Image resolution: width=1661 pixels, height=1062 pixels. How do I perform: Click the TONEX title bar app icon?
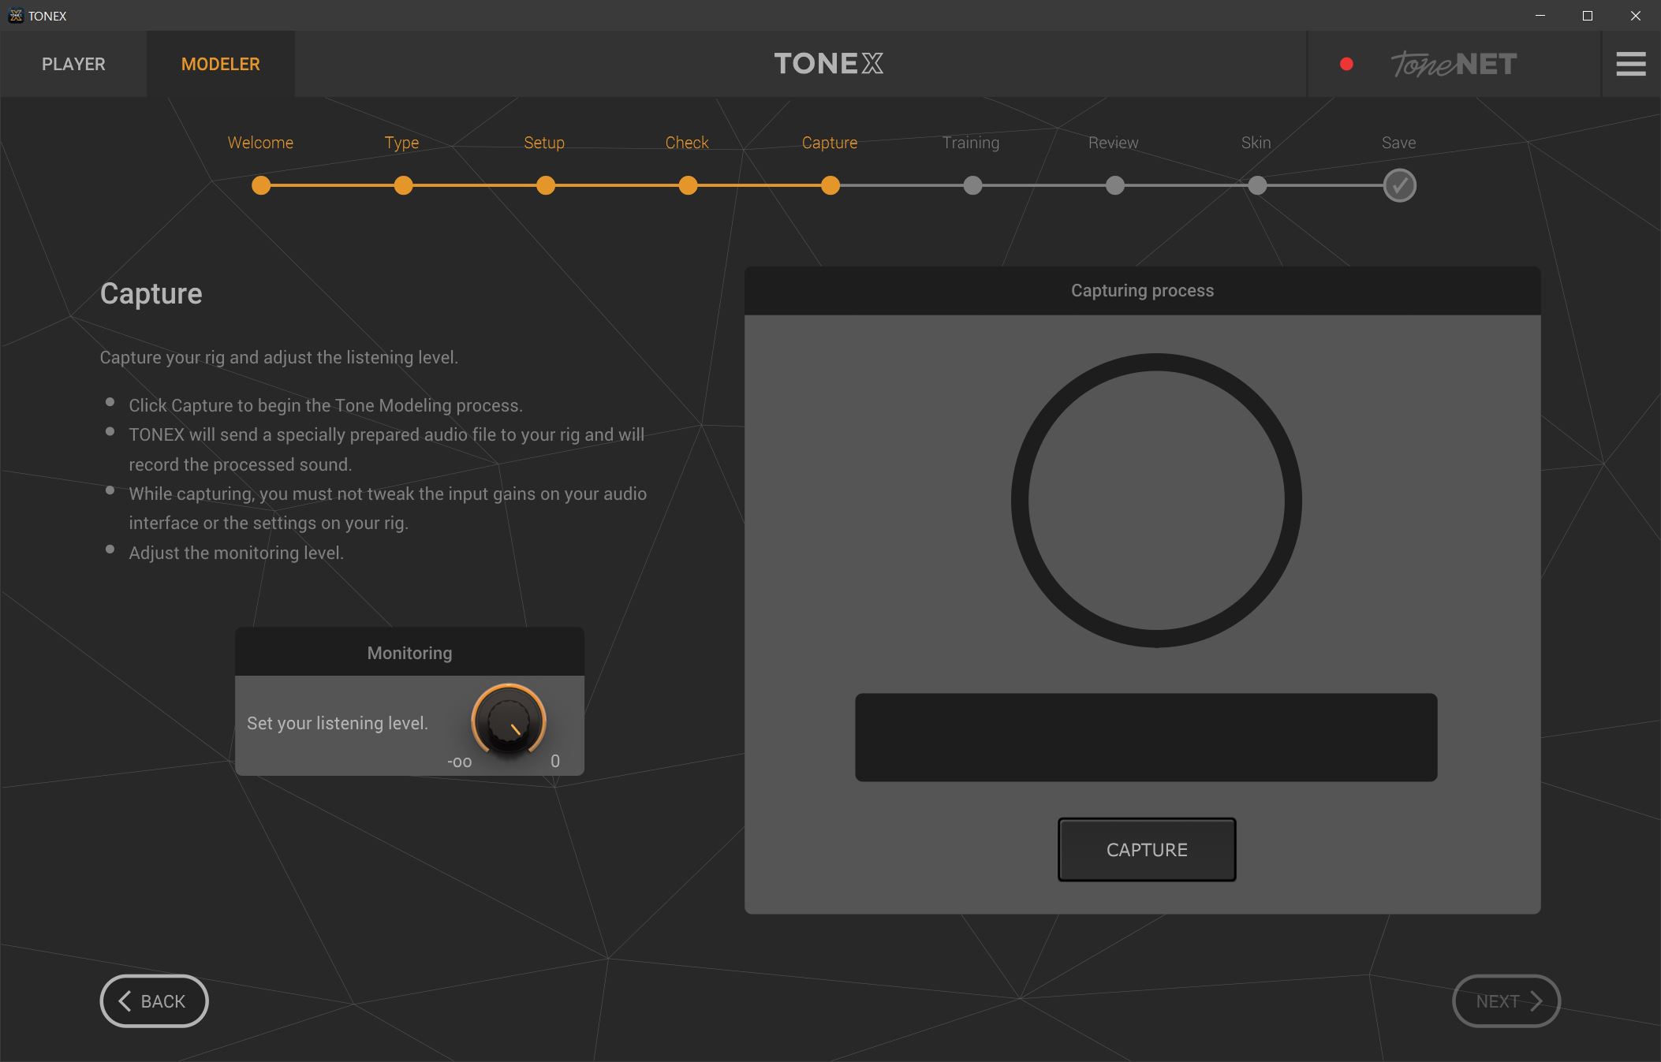point(15,16)
